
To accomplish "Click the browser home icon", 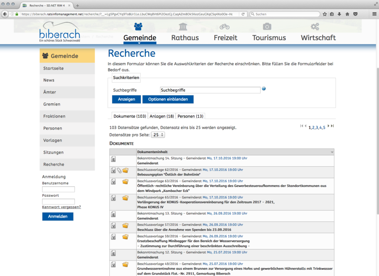I will pyautogui.click(x=347, y=14).
